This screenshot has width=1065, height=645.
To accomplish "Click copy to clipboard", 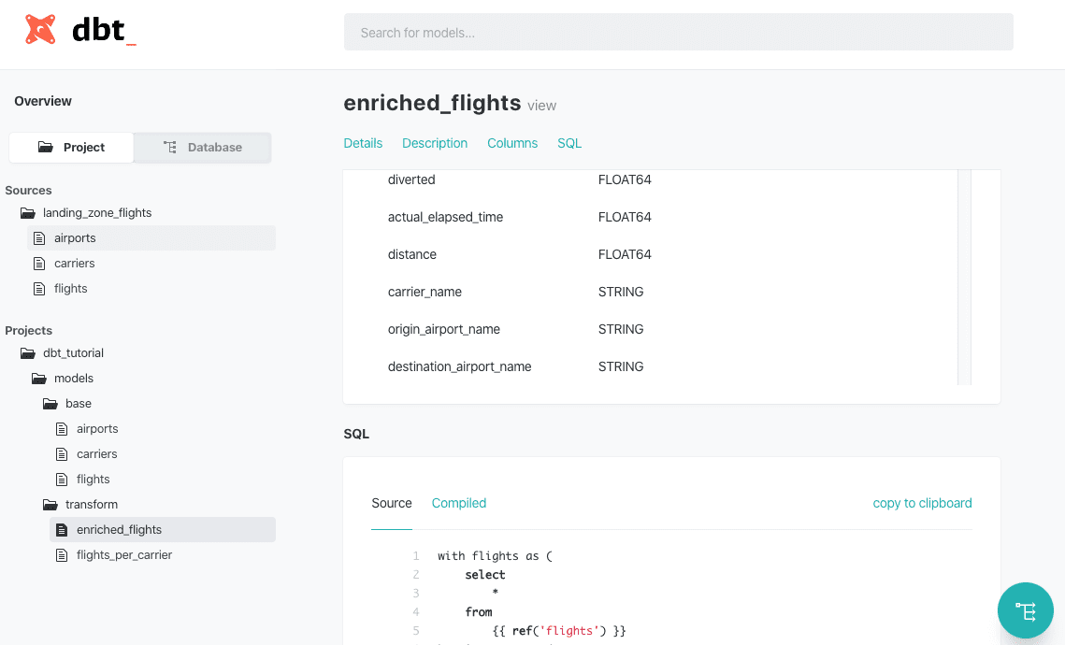I will tap(922, 503).
